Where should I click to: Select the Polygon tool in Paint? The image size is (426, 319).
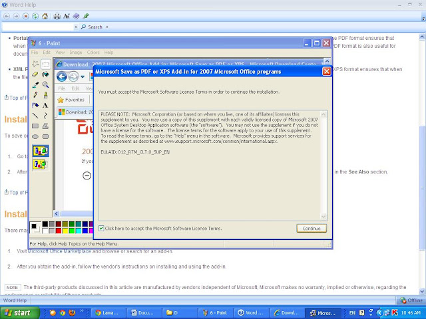pos(46,126)
